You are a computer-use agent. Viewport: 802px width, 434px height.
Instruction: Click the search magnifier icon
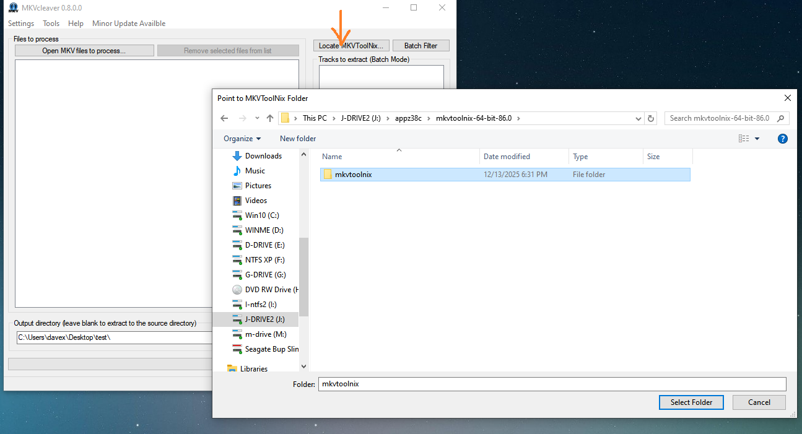pyautogui.click(x=782, y=118)
